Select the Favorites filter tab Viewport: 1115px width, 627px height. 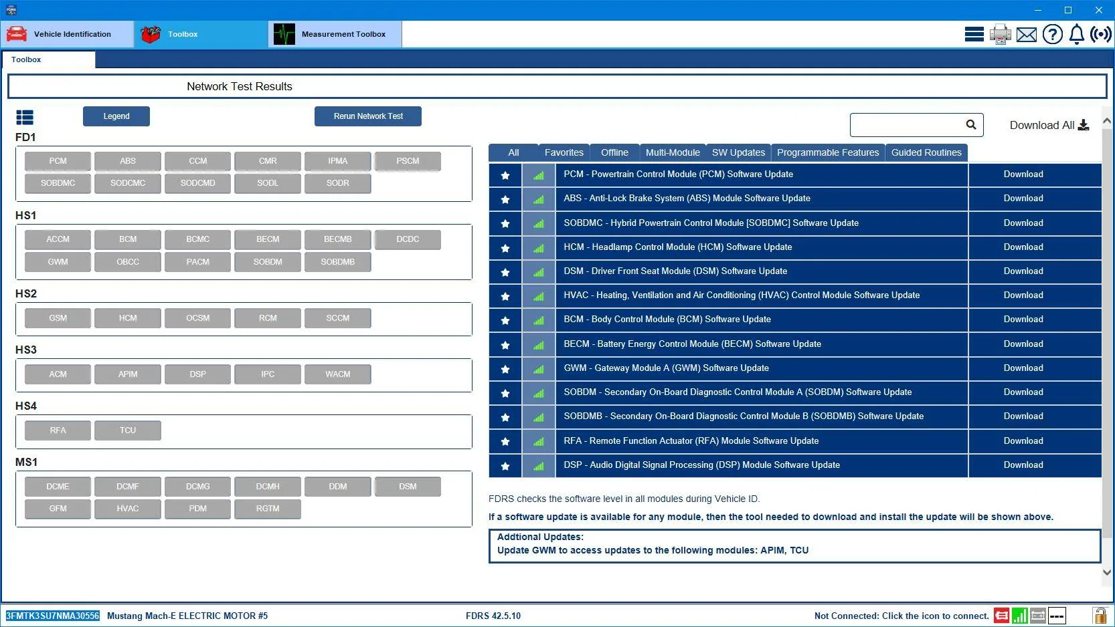tap(564, 152)
